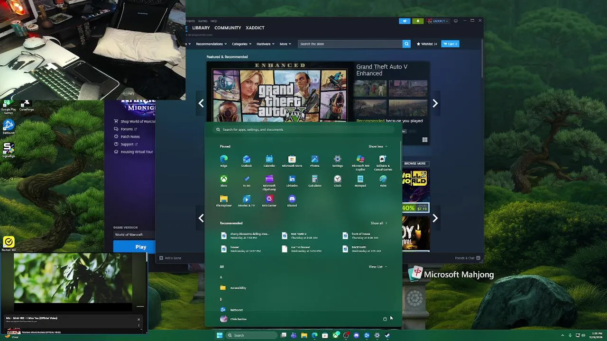Click Add a Game in Steam

(170, 258)
